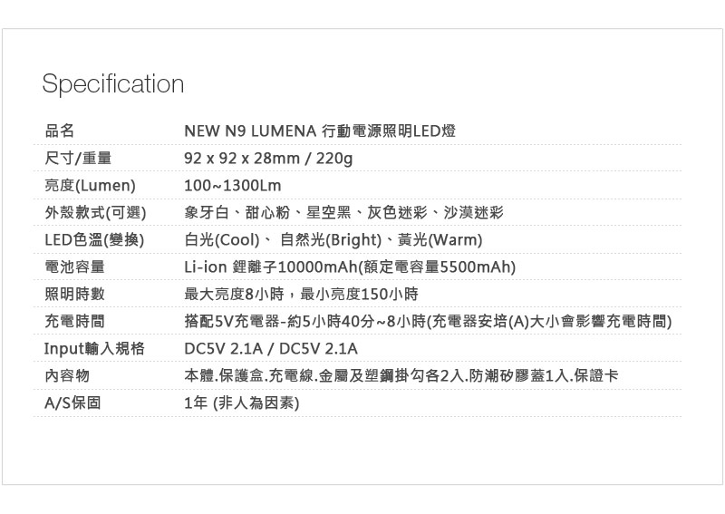Click the 電池容量 label
The image size is (725, 514).
pyautogui.click(x=74, y=267)
